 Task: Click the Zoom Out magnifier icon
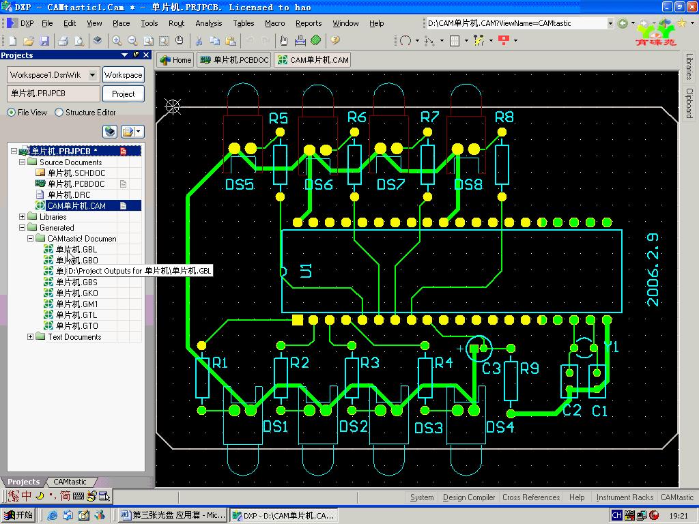pyautogui.click(x=132, y=41)
